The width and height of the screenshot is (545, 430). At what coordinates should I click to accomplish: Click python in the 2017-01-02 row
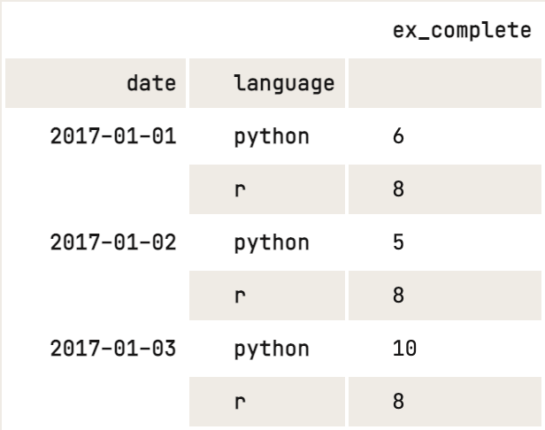coord(271,242)
